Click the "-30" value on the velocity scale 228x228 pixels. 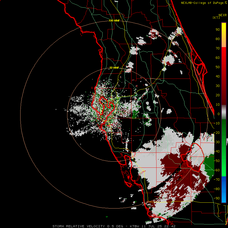click(x=217, y=142)
